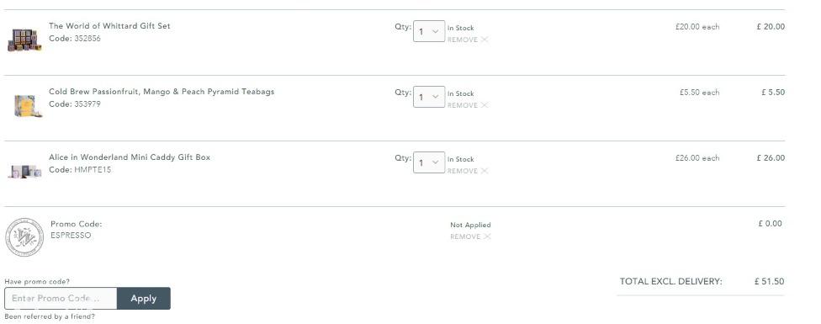821x324 pixels.
Task: Open quantity dropdown for Alice in Wonderland Gift Box
Action: click(x=429, y=162)
